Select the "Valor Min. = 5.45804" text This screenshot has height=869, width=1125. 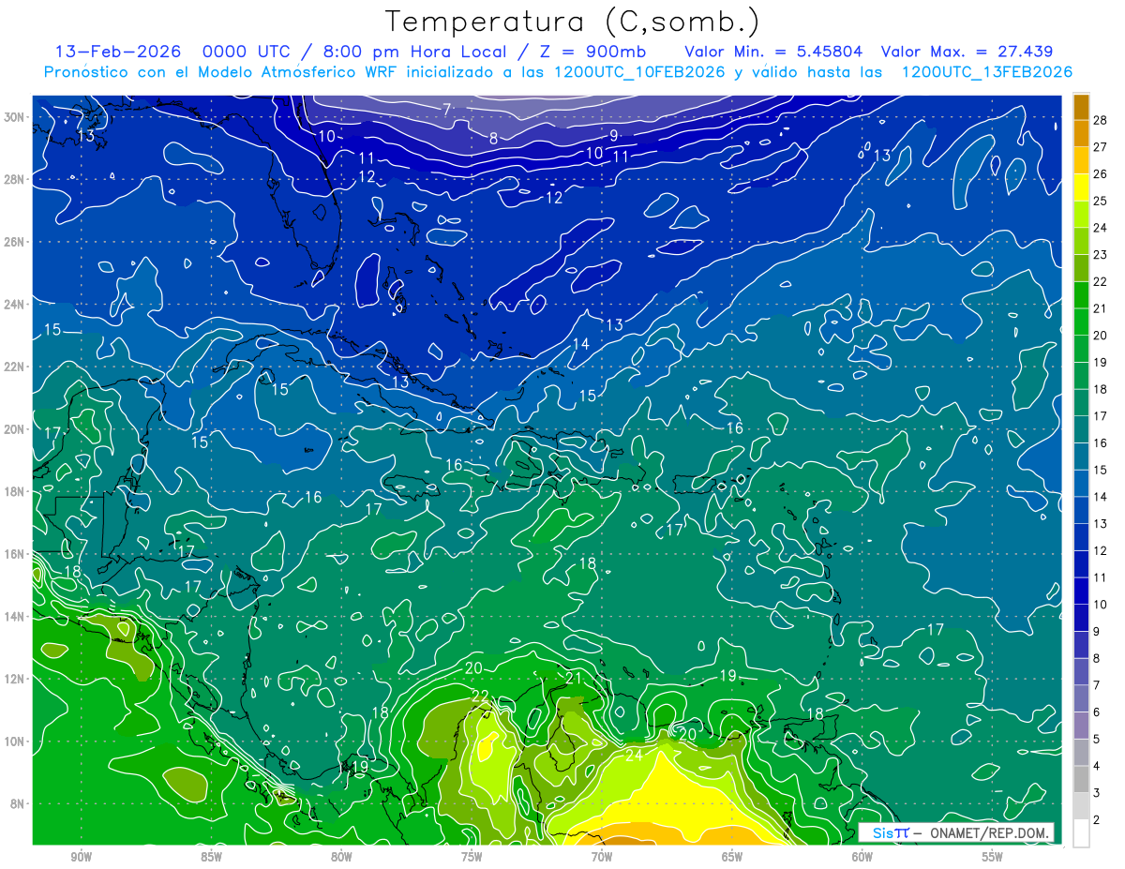[x=774, y=52]
